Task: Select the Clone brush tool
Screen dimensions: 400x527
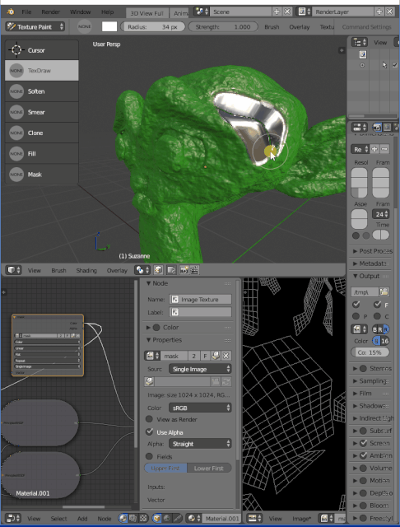Action: tap(42, 133)
